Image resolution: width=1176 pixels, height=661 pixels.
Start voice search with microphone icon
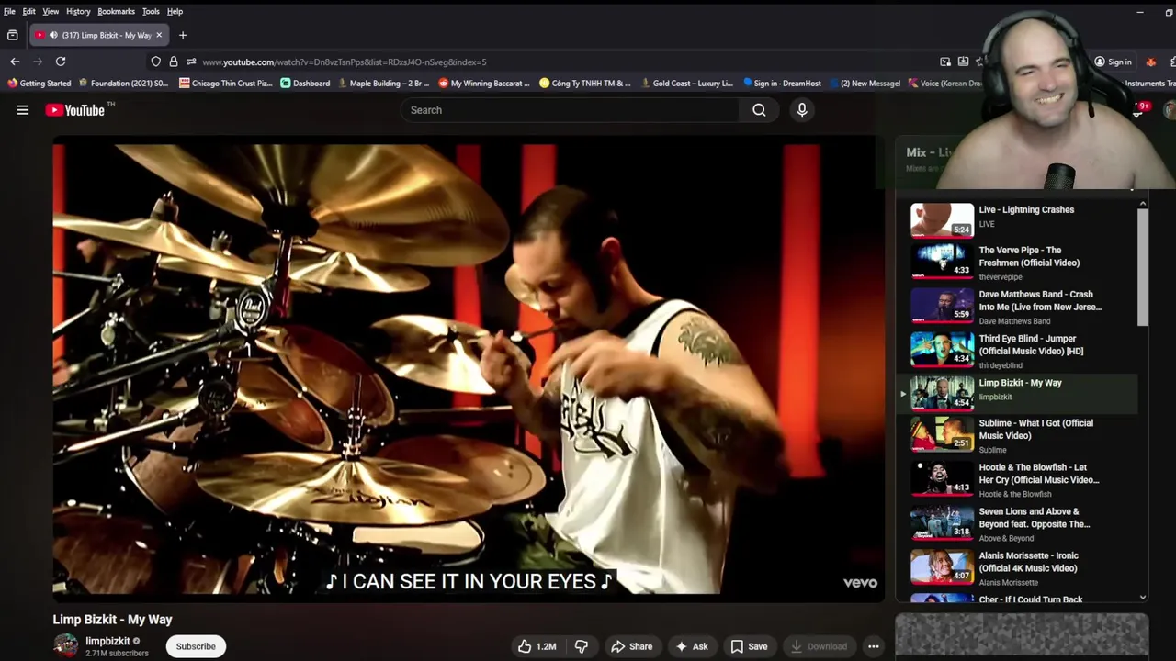[802, 110]
